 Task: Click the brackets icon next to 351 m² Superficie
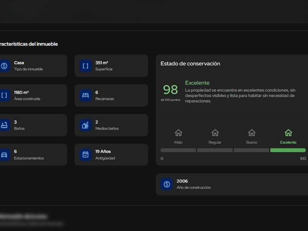click(x=85, y=66)
